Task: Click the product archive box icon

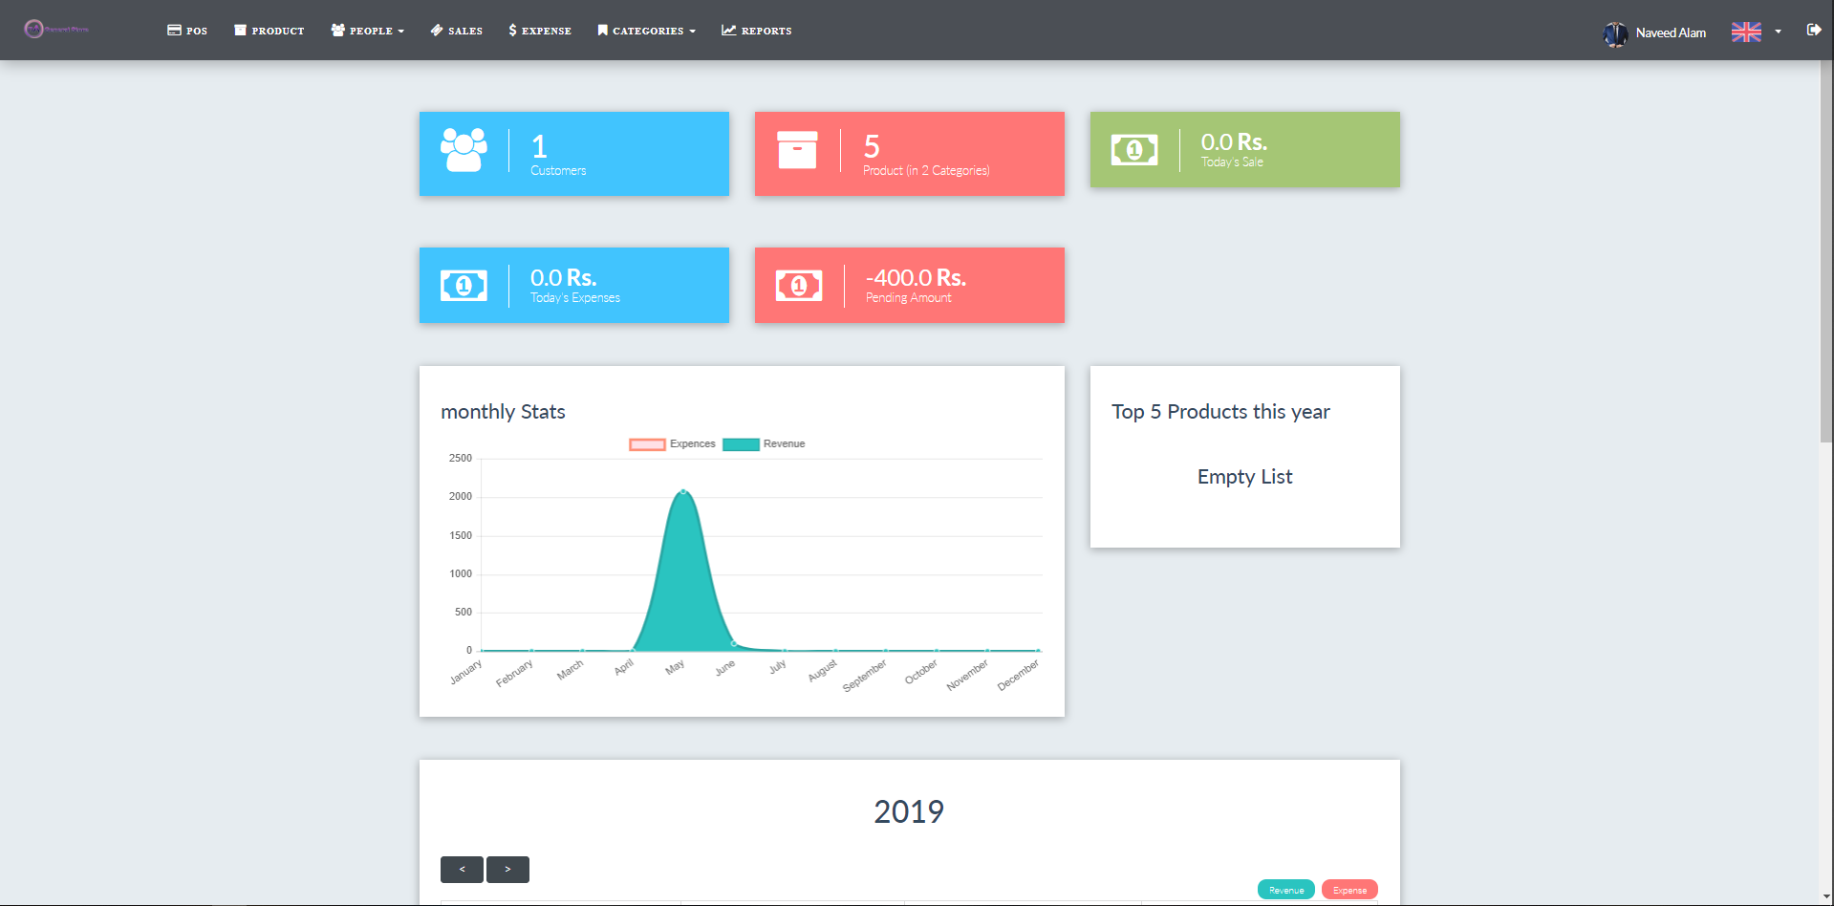Action: tap(797, 150)
